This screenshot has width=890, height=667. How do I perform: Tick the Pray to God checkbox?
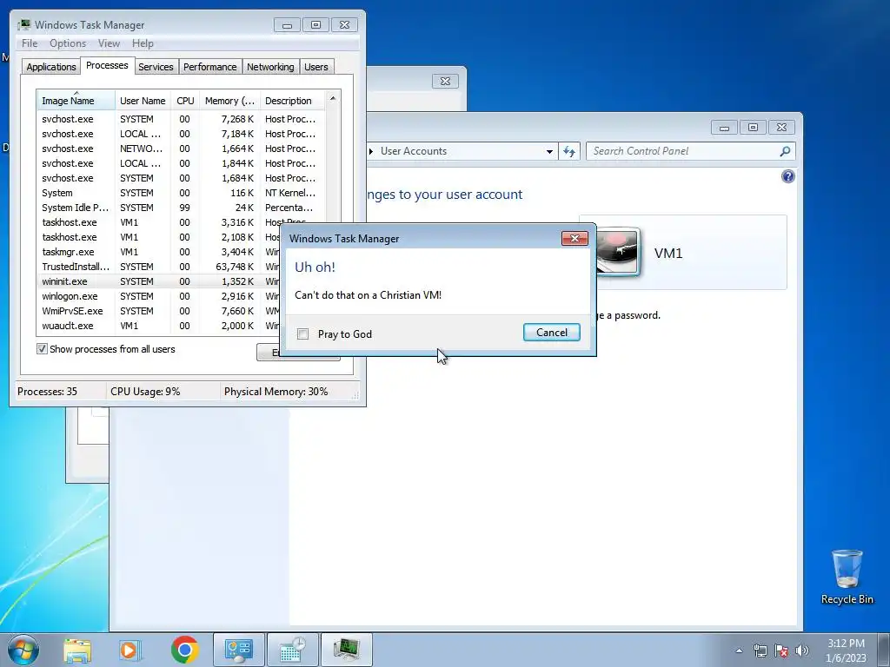click(x=303, y=334)
